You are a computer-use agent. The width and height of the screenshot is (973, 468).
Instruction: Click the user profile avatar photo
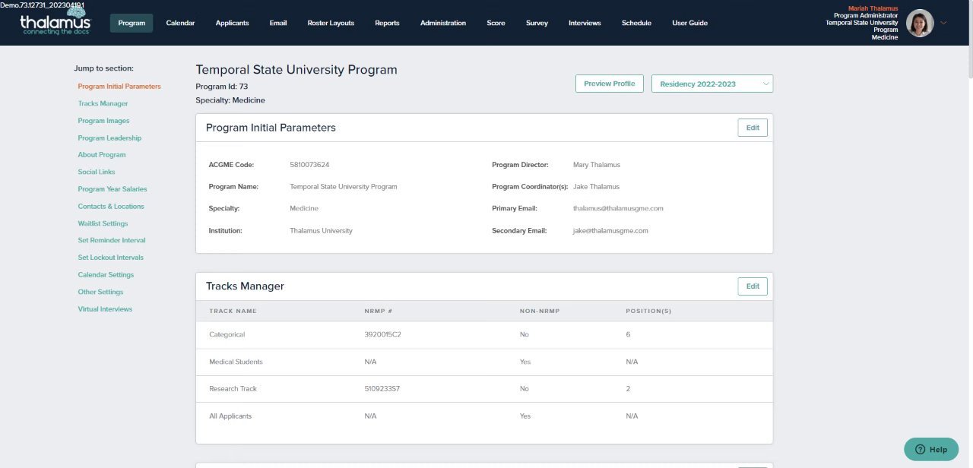pyautogui.click(x=920, y=23)
